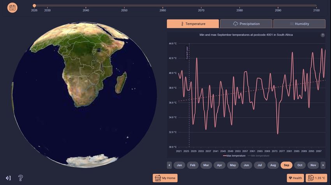Jump timeline to year 2050

tap(124, 10)
